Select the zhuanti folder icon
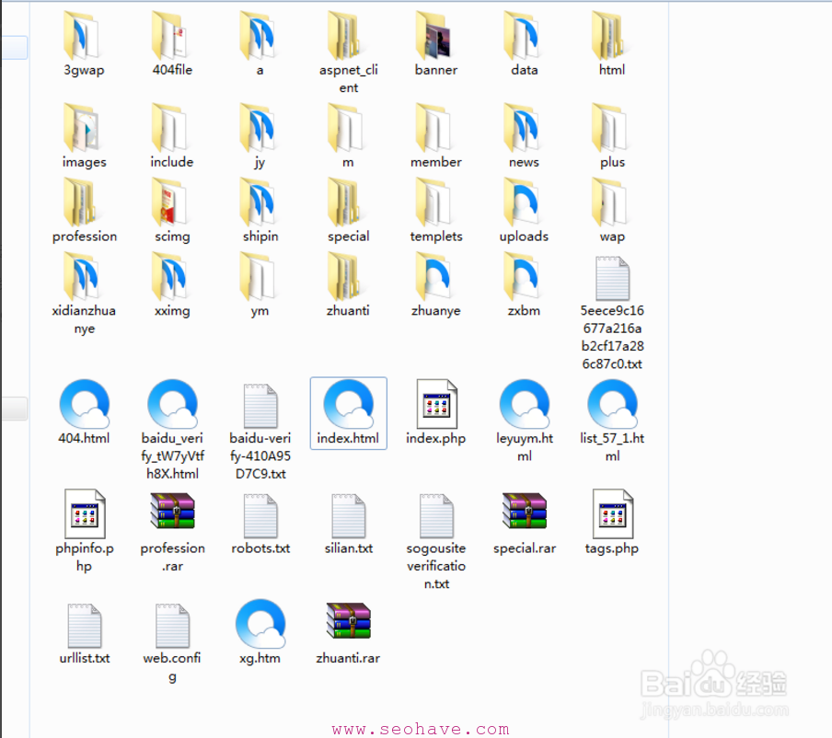The height and width of the screenshot is (738, 832). tap(346, 276)
